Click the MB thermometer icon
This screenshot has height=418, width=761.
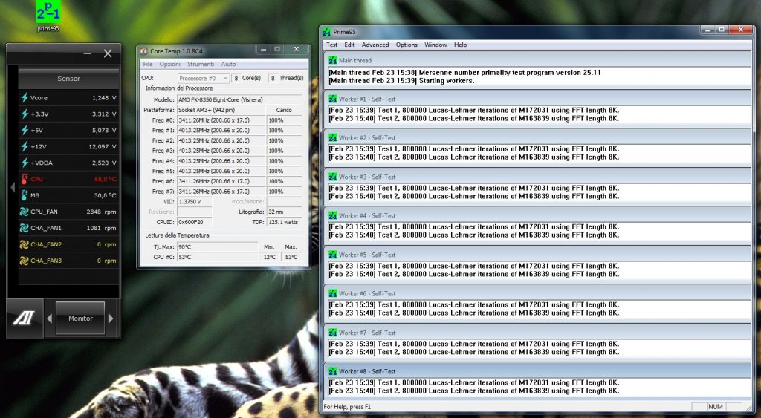pyautogui.click(x=25, y=195)
